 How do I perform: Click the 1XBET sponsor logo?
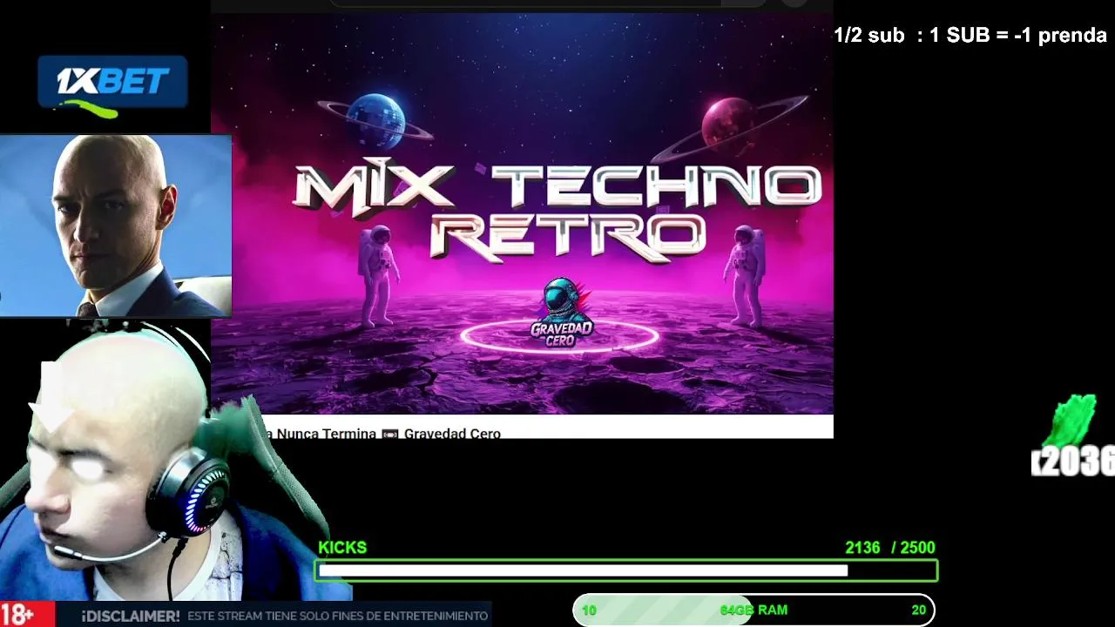click(112, 87)
